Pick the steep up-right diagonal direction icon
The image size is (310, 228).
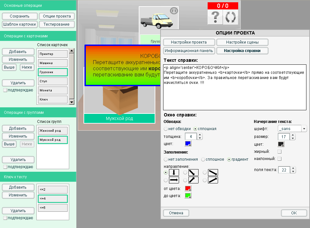point(193,180)
